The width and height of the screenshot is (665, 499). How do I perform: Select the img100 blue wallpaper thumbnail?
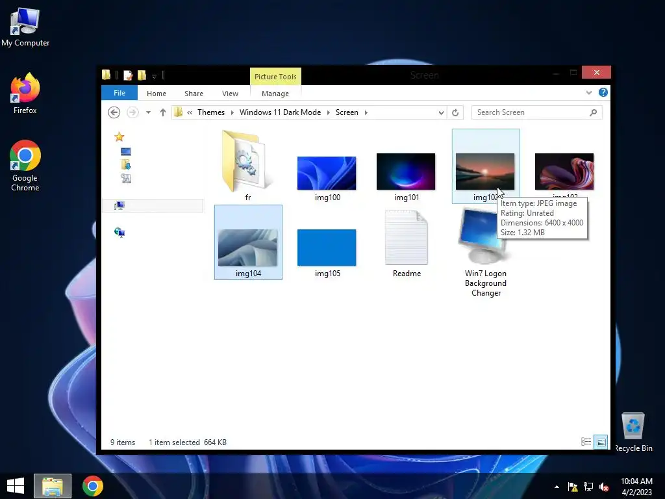coord(327,173)
